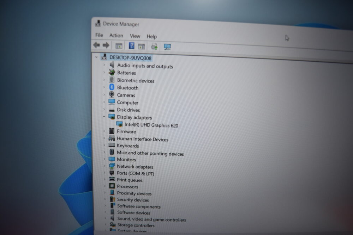The height and width of the screenshot is (235, 353).
Task: Open the File menu
Action: click(x=99, y=35)
